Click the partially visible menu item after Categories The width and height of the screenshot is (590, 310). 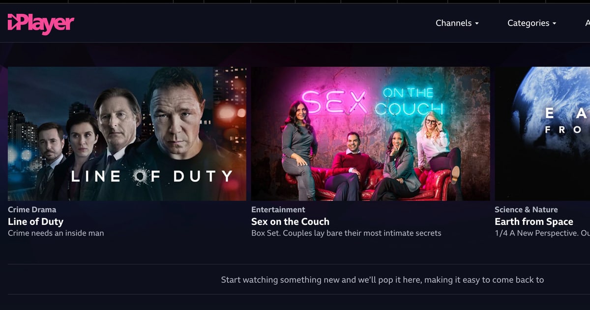[588, 23]
